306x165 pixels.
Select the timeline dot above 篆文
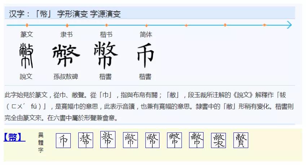coord(27,25)
